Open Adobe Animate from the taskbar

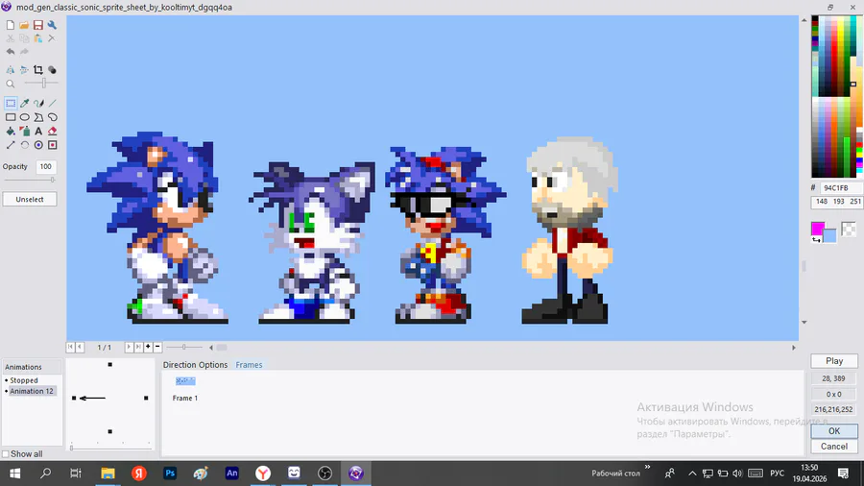[x=232, y=474]
